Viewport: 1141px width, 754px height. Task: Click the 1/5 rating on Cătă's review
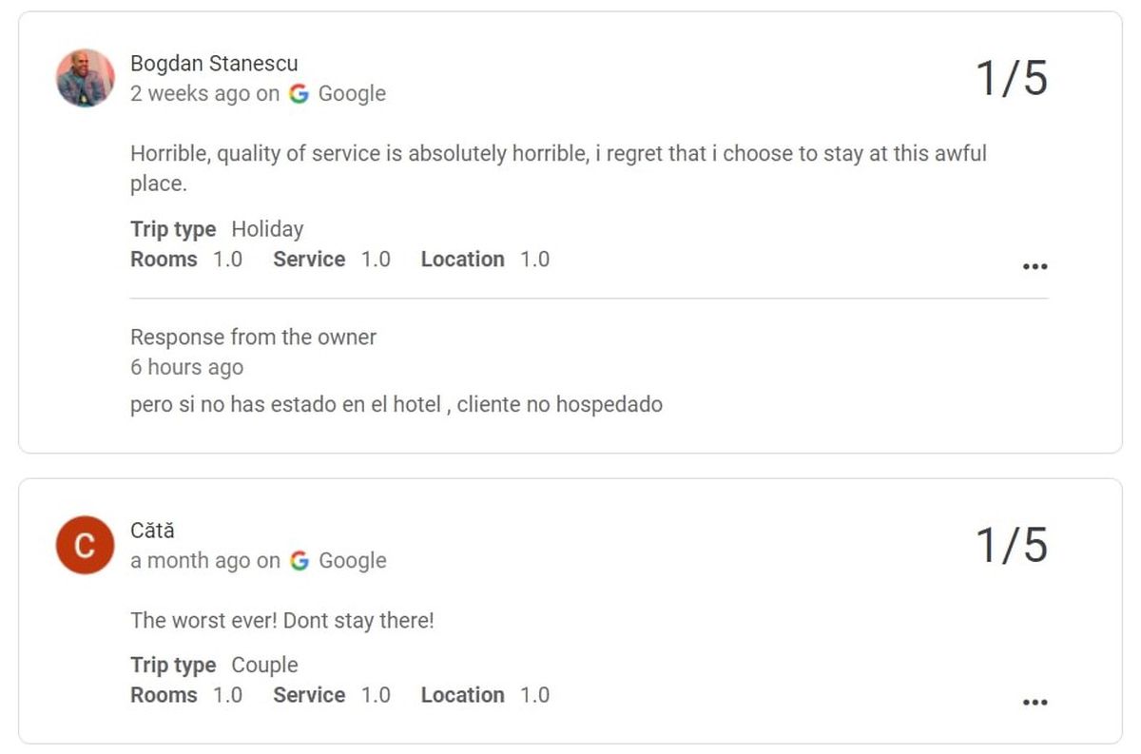1012,545
